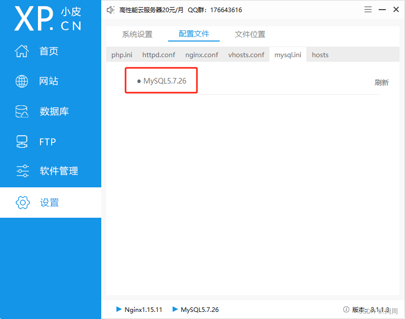Viewport: 405px width, 319px height.
Task: Open the 数据库 database sidebar icon
Action: pos(22,111)
